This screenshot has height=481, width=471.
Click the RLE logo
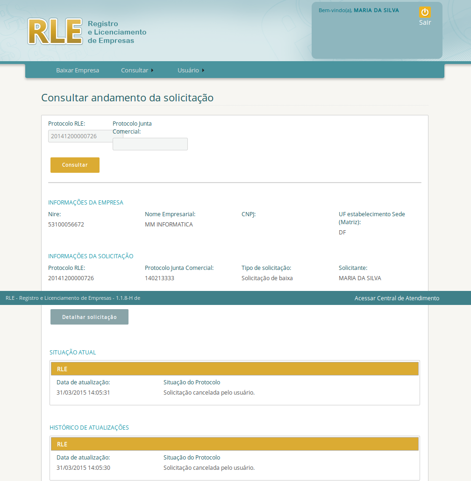click(55, 32)
